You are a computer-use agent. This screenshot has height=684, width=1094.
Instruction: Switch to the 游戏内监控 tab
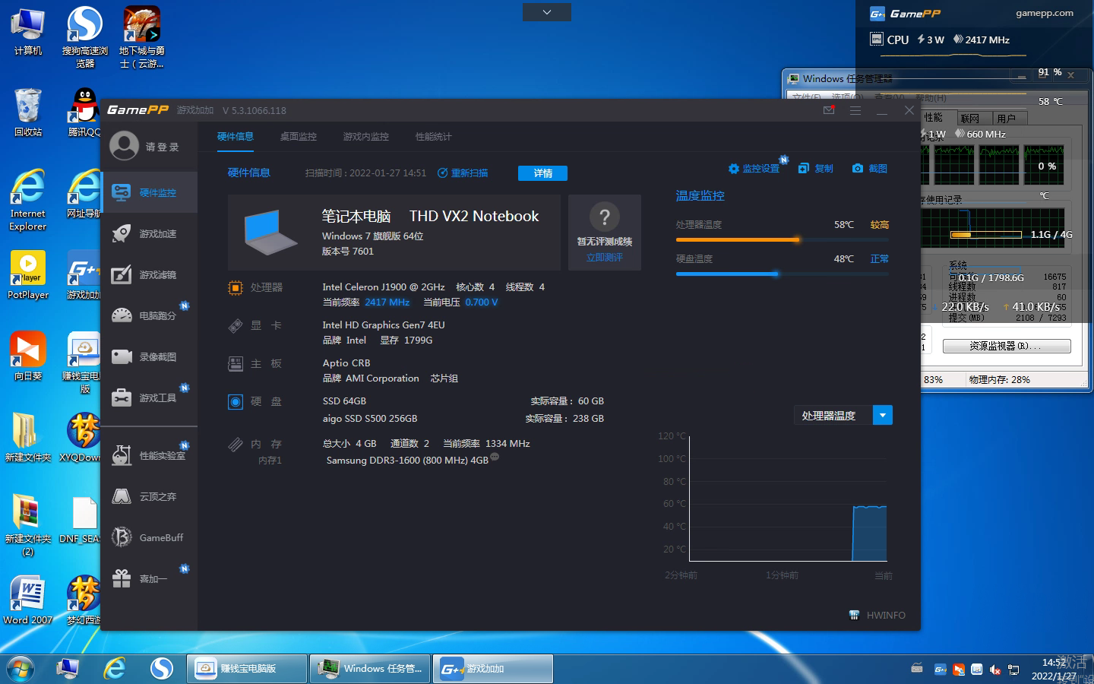[x=366, y=137]
